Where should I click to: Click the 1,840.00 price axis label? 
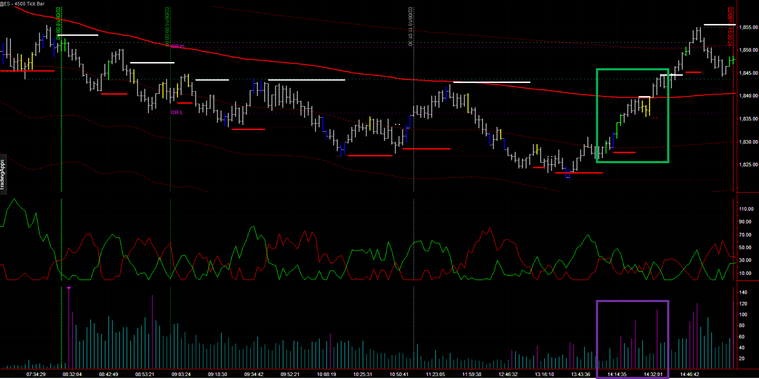tap(748, 96)
